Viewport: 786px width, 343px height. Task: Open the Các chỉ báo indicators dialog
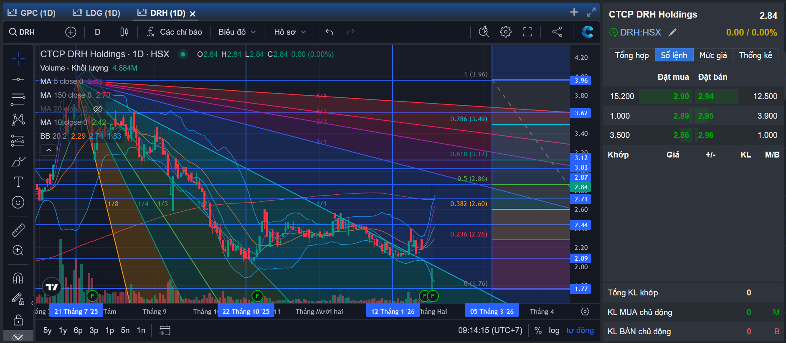point(175,32)
